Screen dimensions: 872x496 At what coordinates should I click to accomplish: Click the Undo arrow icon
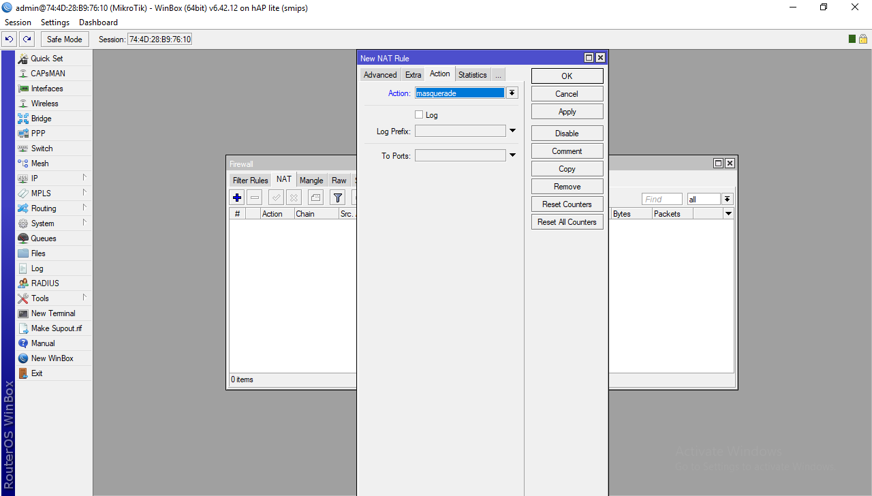(10, 40)
